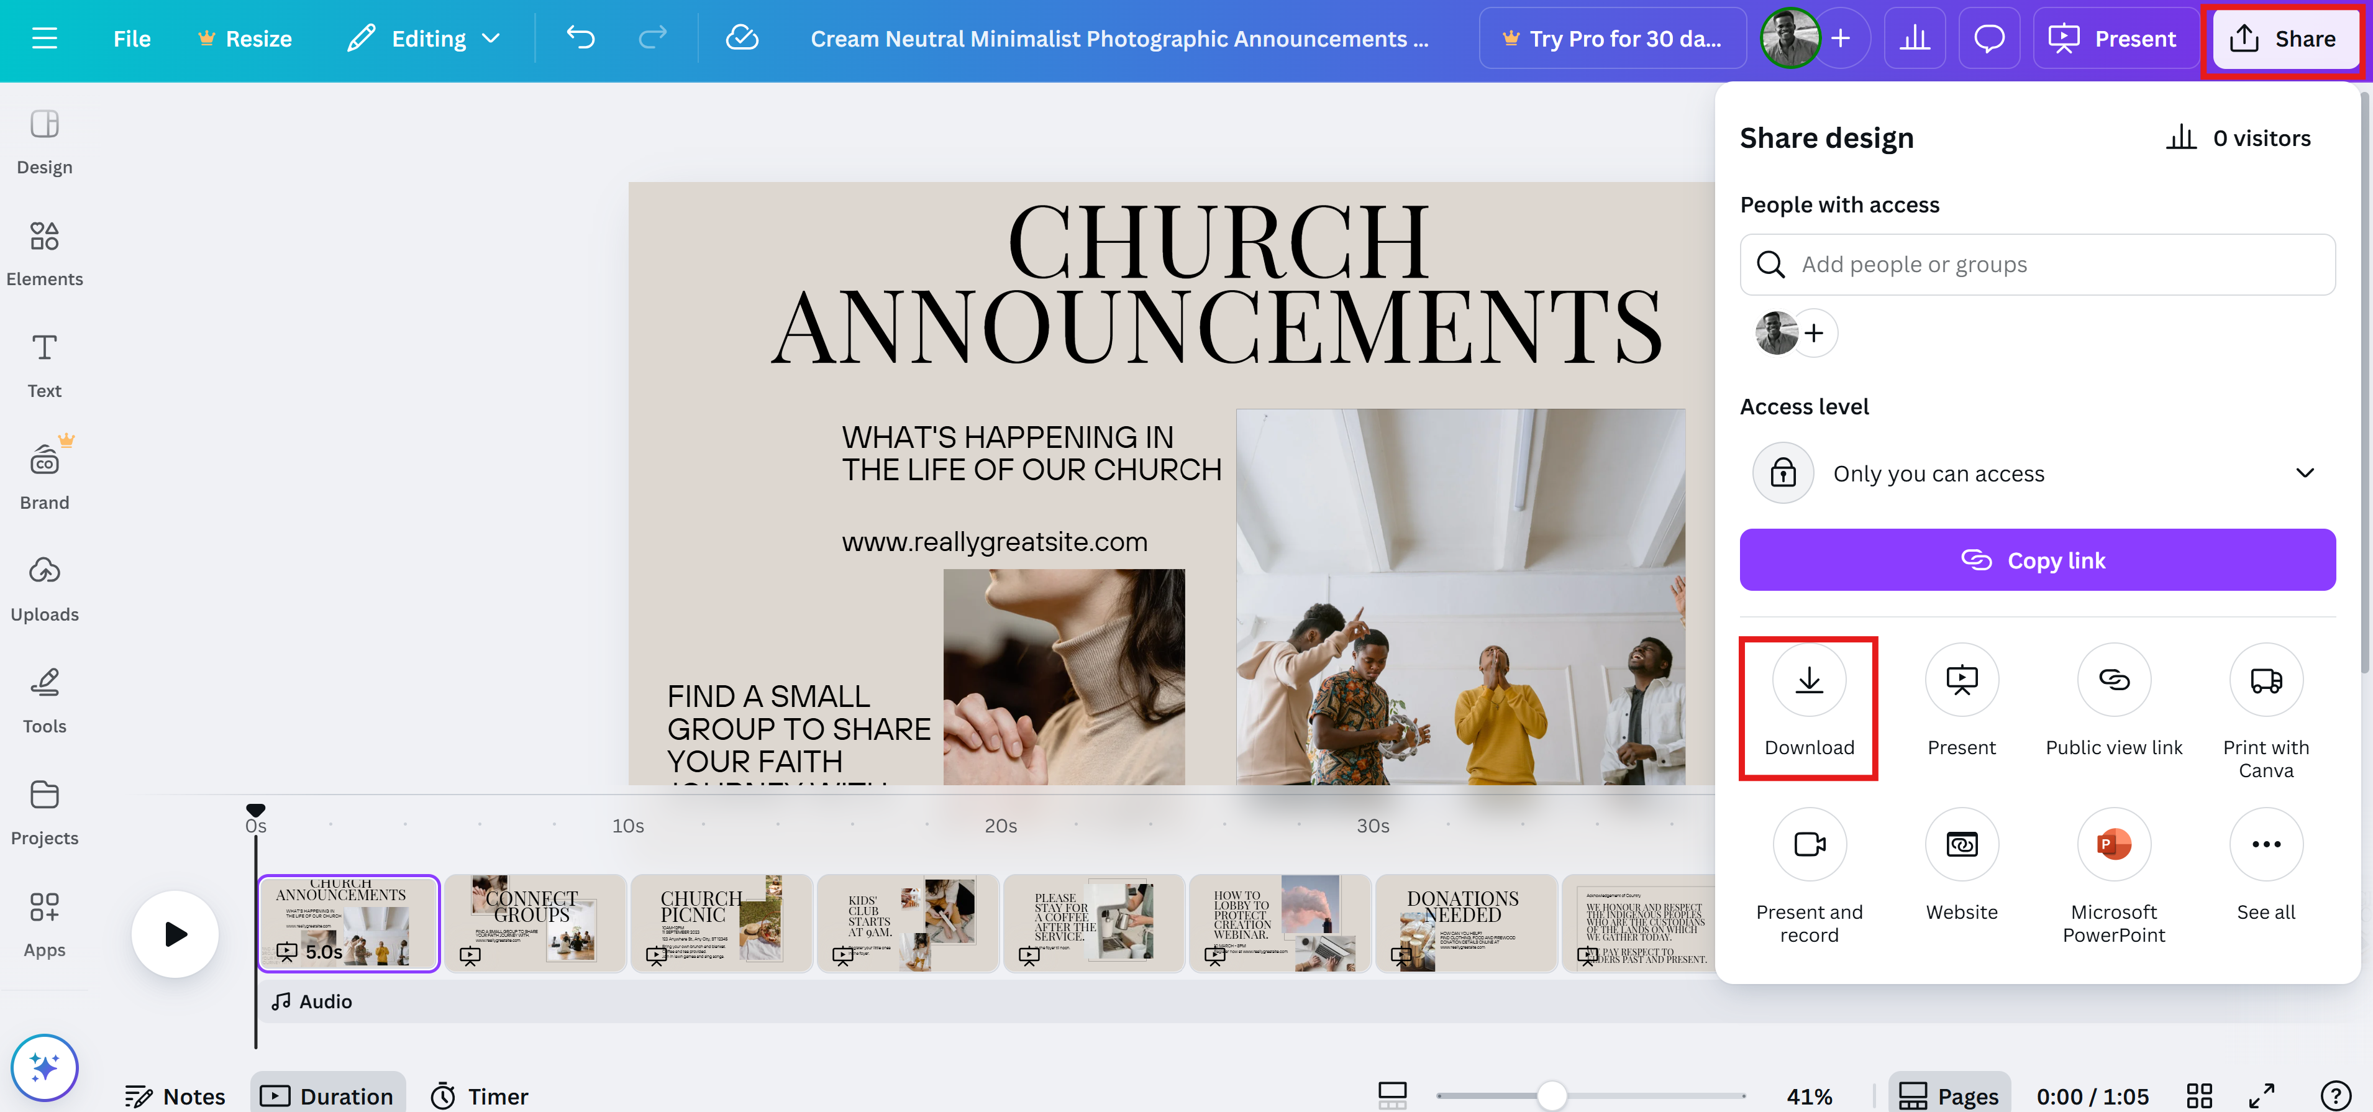
Task: Undo the last edit
Action: pyautogui.click(x=581, y=38)
